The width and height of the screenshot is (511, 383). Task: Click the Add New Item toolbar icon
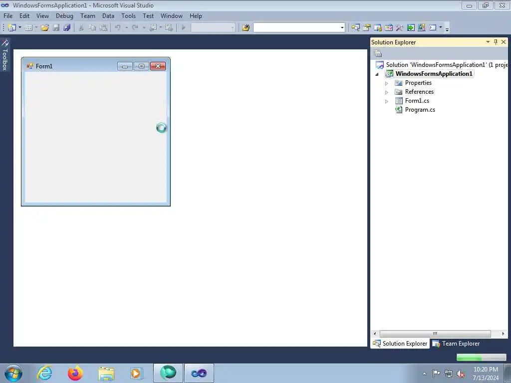(x=28, y=28)
